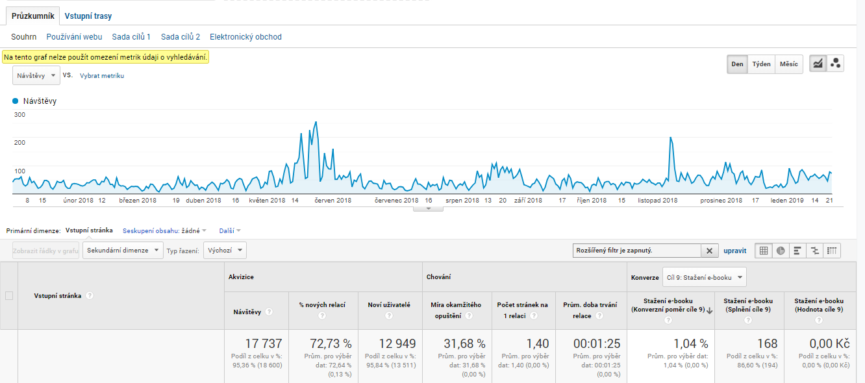865x383 pixels.
Task: Click help icon next to Vstupní stránka
Action: coord(90,295)
